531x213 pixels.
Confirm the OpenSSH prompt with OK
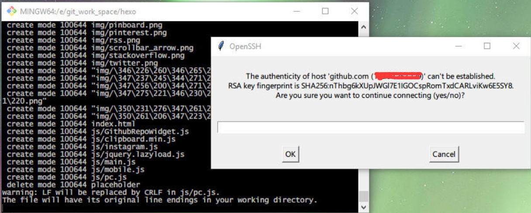click(290, 154)
